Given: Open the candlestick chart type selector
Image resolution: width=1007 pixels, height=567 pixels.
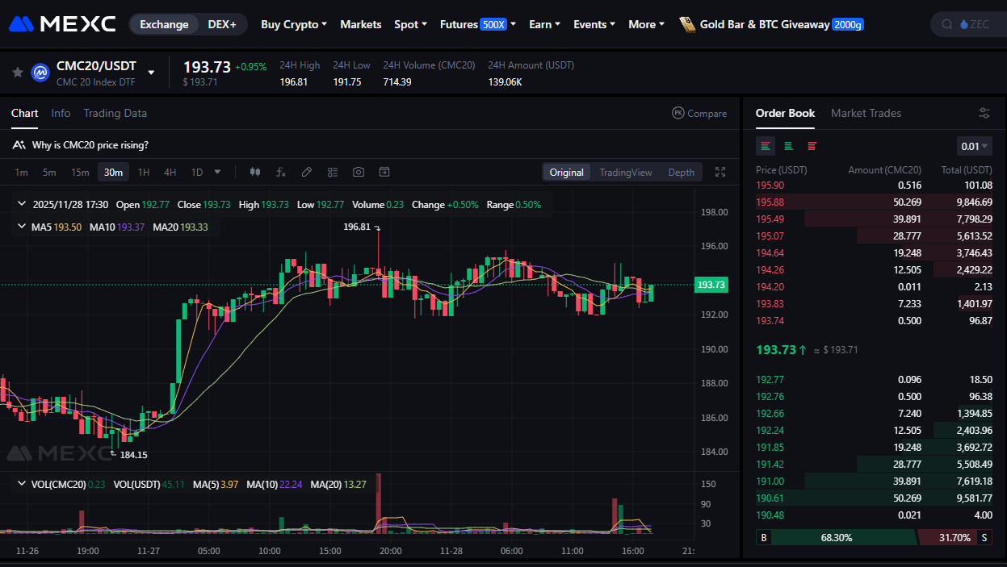Looking at the screenshot, I should coord(255,172).
